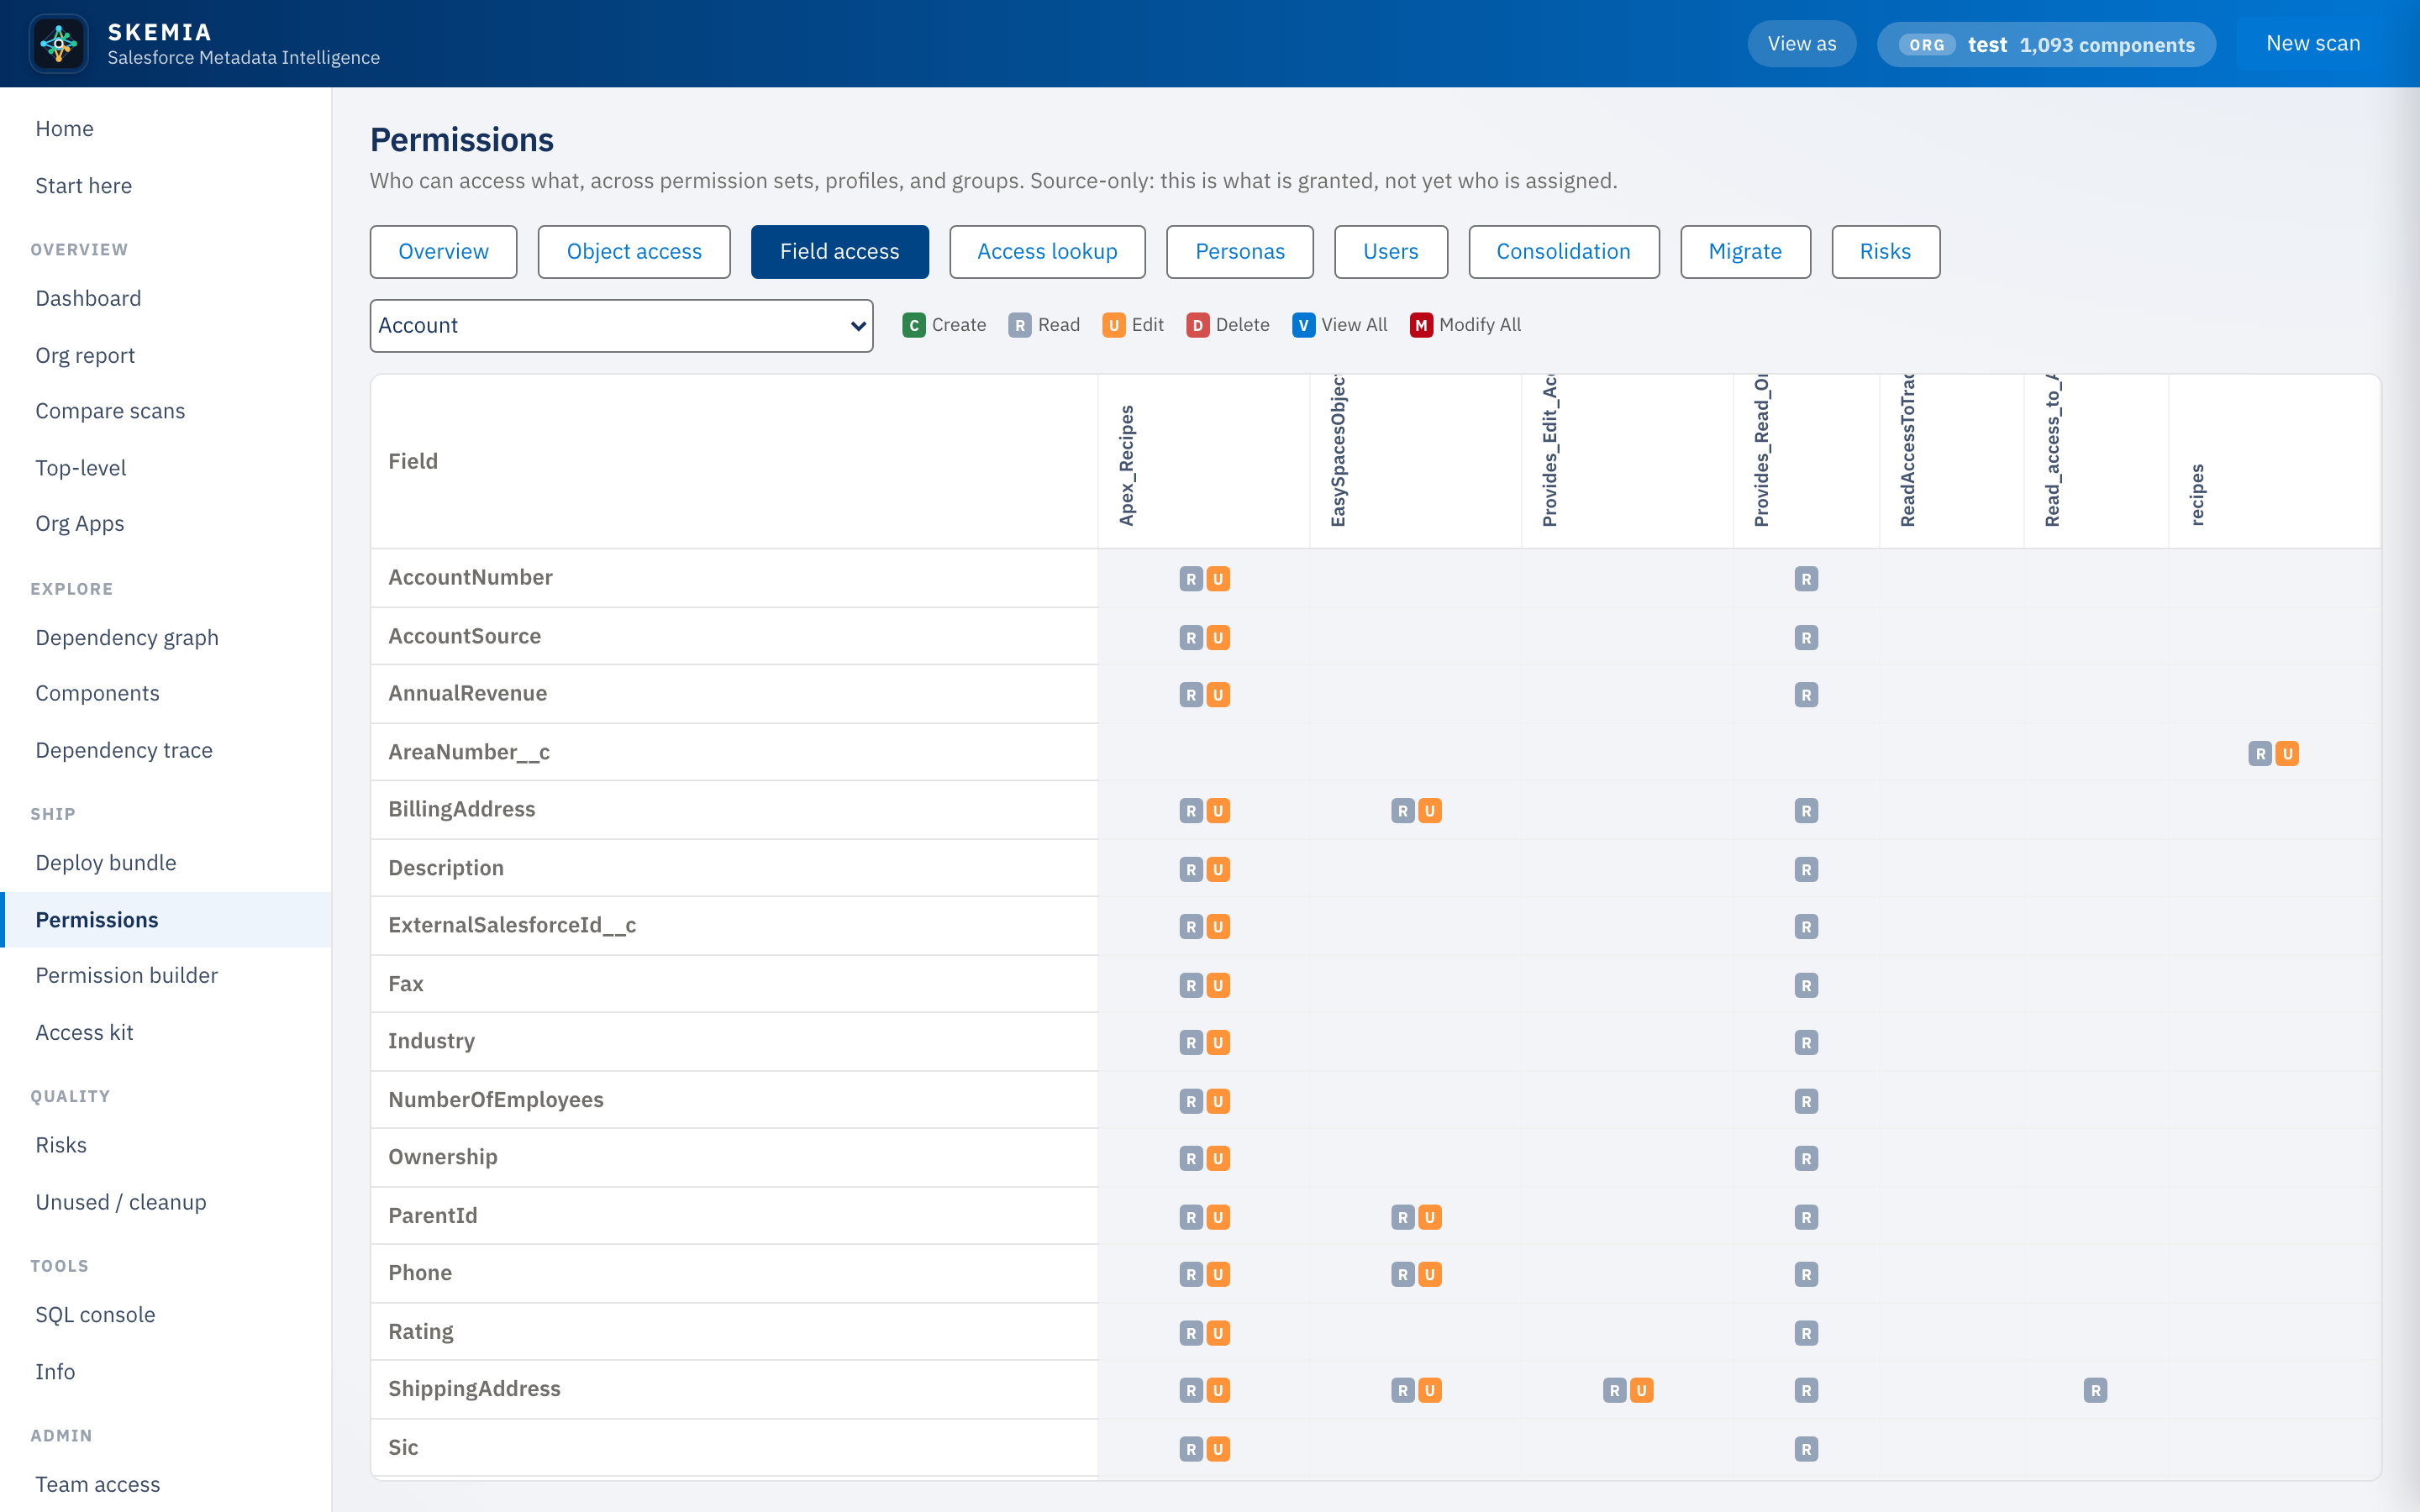Click Read badge for AnnualRevenue under Provides_Read
The image size is (2420, 1512).
click(1806, 695)
